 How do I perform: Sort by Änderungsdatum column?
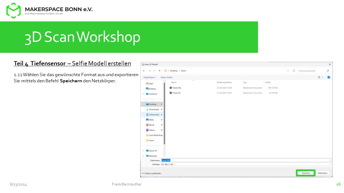pyautogui.click(x=224, y=82)
